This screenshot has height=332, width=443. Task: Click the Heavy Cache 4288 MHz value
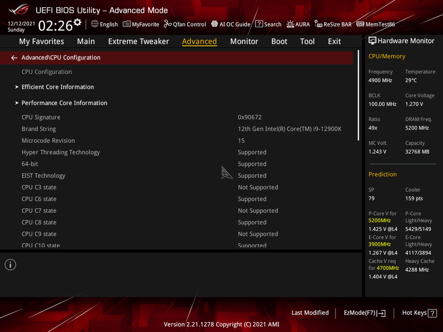[x=417, y=270]
